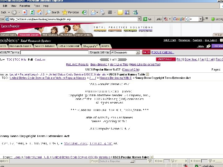Go to previous document with gray left arrow
Viewport: 223px width, 167px height.
(x=104, y=59)
